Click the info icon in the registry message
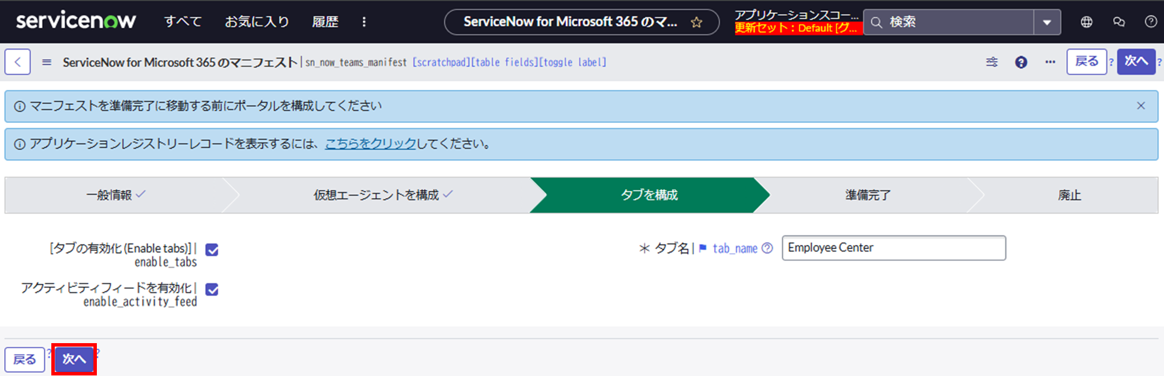The image size is (1164, 376). pyautogui.click(x=20, y=144)
